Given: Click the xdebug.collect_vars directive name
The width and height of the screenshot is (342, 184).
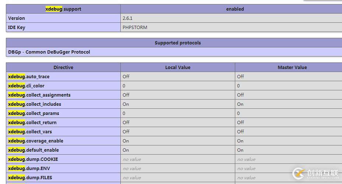Looking at the screenshot, I should coord(30,131).
